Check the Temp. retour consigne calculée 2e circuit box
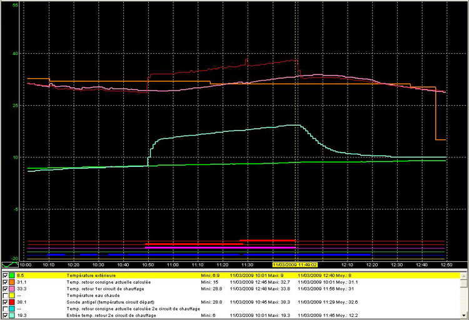 click(x=6, y=309)
